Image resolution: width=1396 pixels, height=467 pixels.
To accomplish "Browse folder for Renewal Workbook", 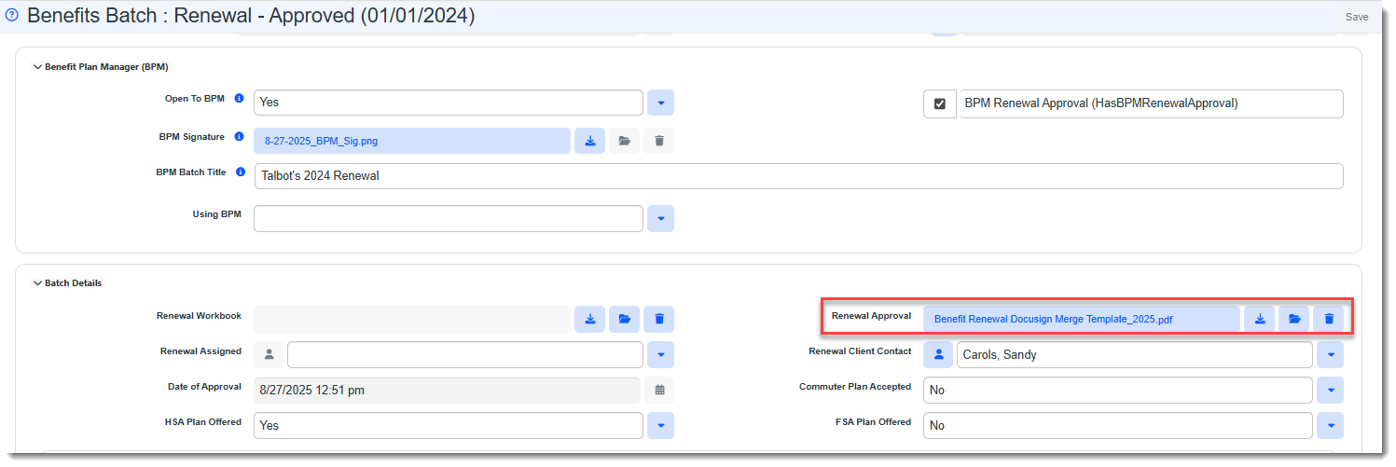I will pos(624,319).
